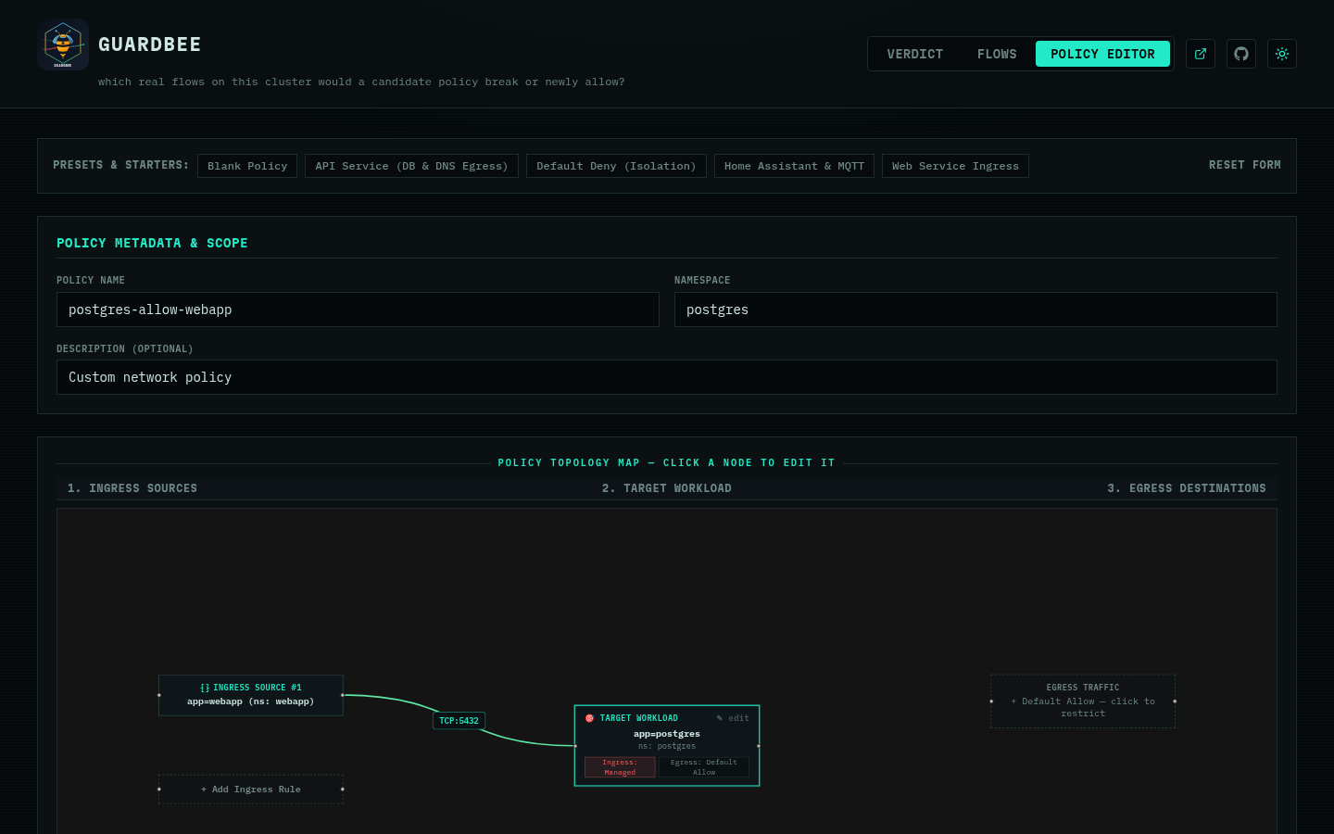Toggle the light/dark theme sun icon
Image resolution: width=1334 pixels, height=834 pixels.
pos(1282,54)
